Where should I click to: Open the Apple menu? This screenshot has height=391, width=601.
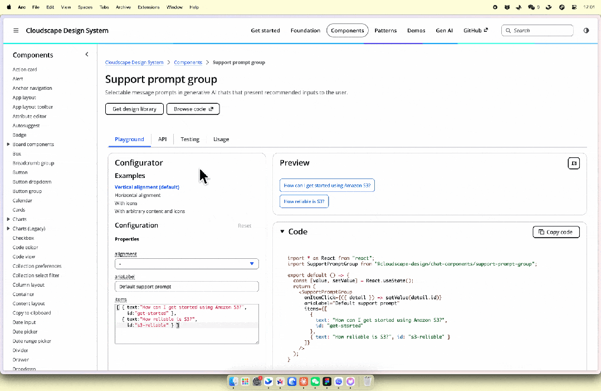click(9, 7)
